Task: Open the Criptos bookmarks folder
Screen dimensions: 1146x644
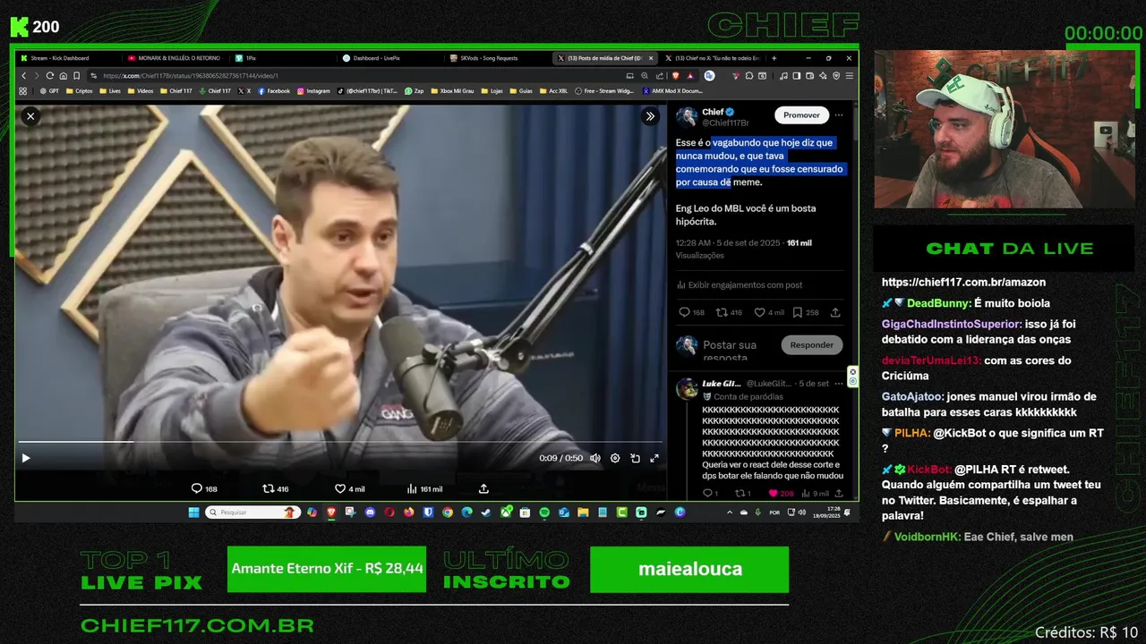Action: (x=79, y=90)
